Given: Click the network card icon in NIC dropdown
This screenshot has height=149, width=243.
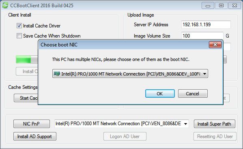Looking at the screenshot, I should click(56, 74).
